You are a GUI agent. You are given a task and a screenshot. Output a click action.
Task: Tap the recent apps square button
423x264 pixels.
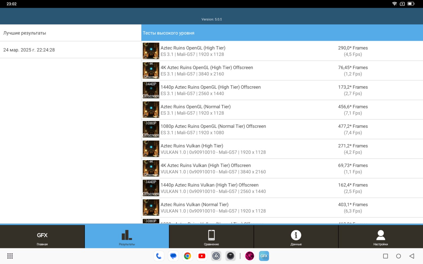coord(385,256)
